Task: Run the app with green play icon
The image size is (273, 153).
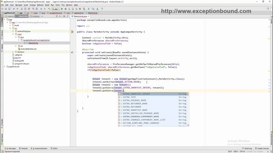Action: [x=62, y=9]
